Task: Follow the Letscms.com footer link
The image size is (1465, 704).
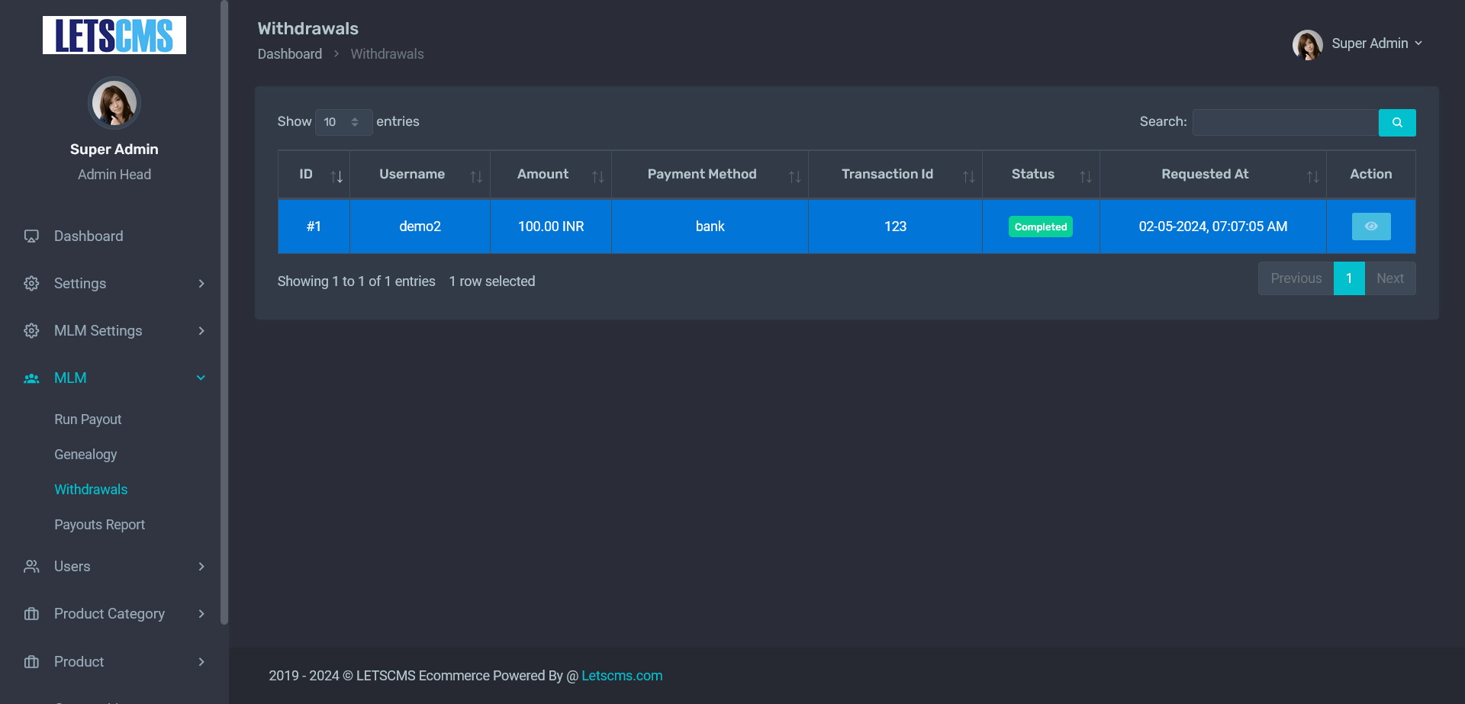Action: click(x=622, y=676)
